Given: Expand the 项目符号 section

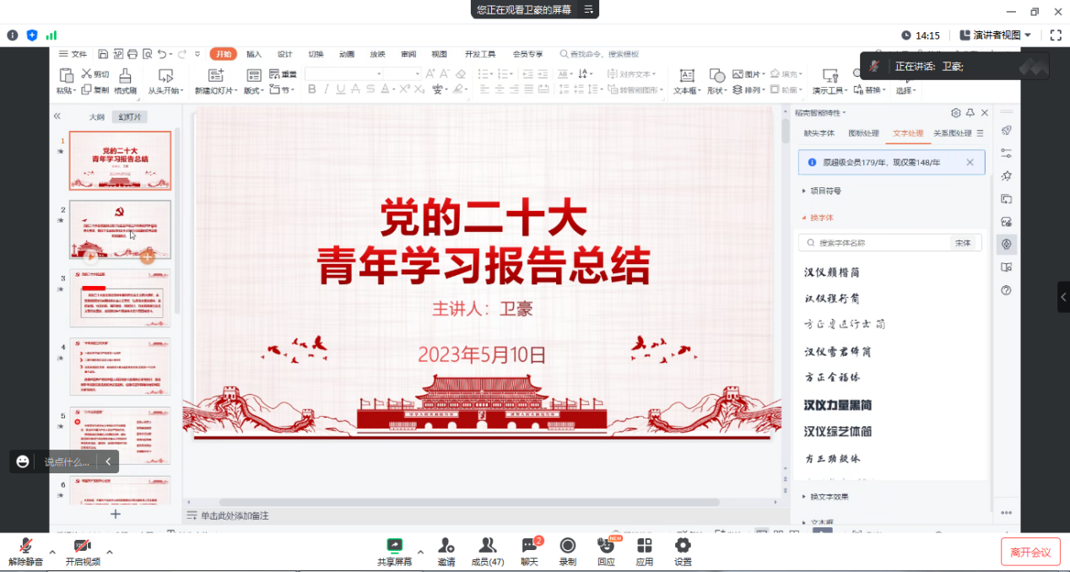Looking at the screenshot, I should (x=821, y=192).
